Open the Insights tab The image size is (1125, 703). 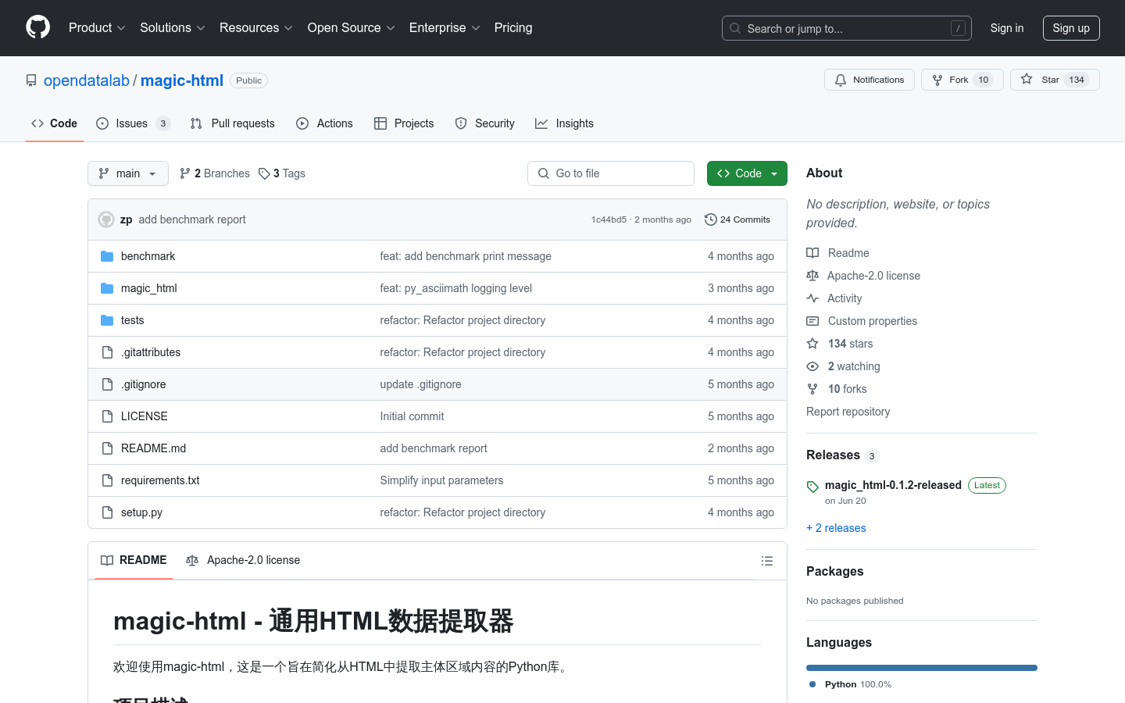[x=564, y=123]
